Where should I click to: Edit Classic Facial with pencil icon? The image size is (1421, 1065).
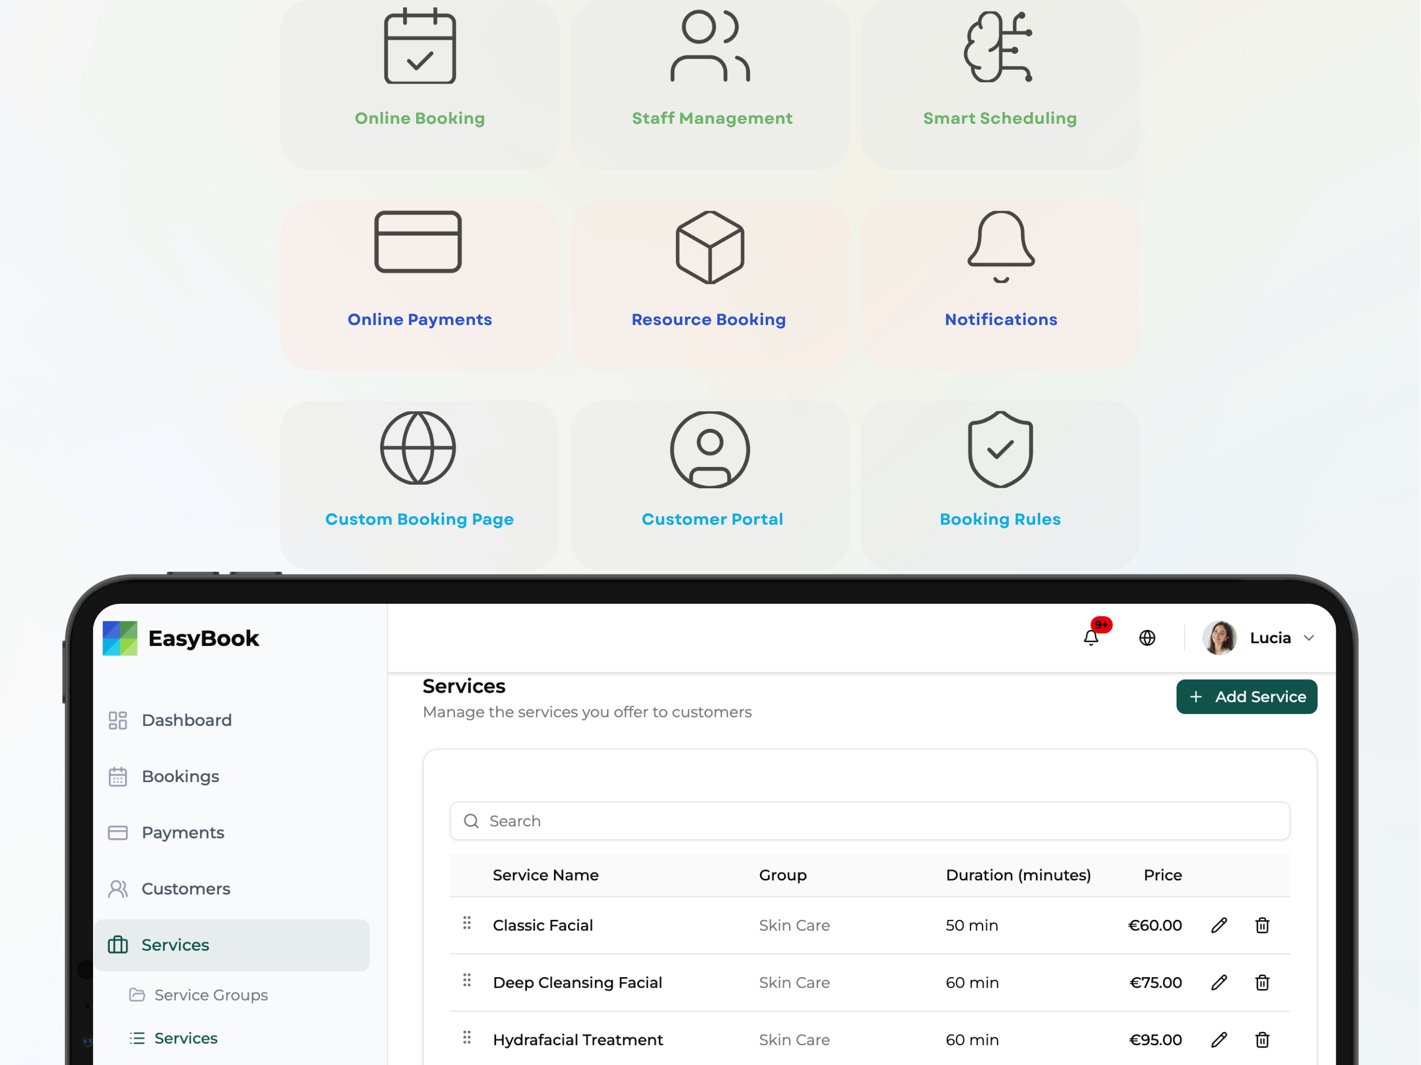click(x=1219, y=925)
